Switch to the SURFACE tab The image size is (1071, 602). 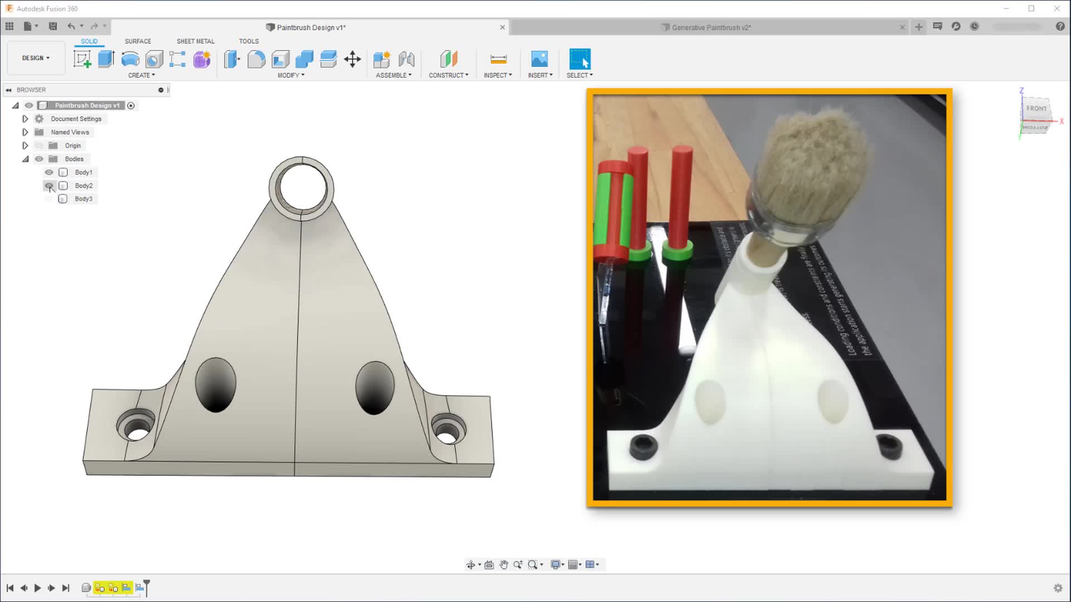coord(138,41)
